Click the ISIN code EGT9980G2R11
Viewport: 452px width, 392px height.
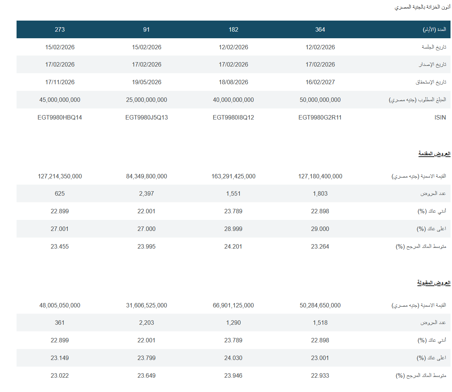tap(320, 118)
